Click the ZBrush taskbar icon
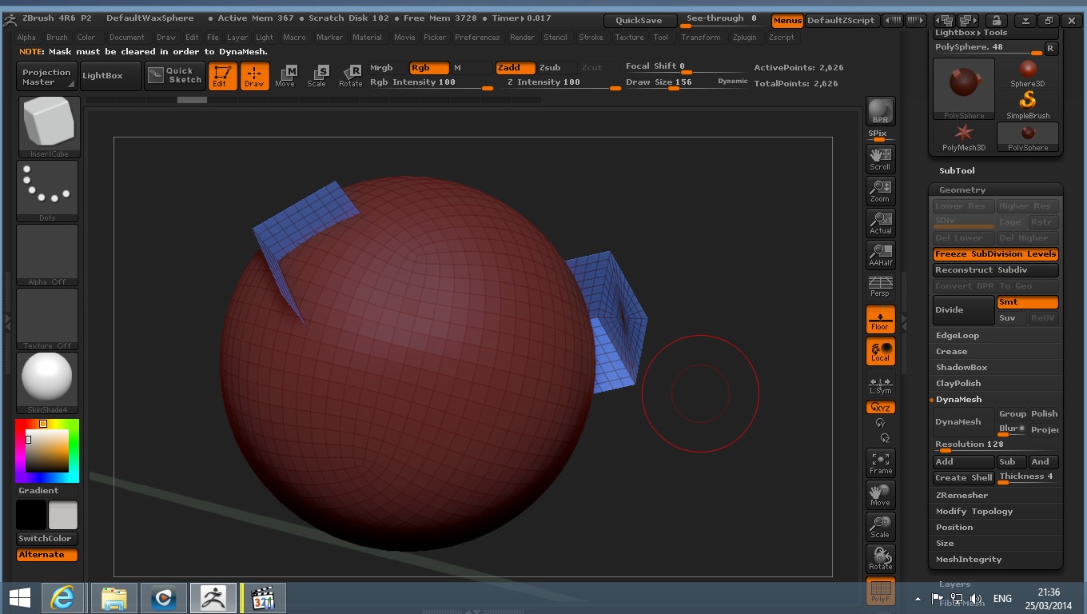Viewport: 1087px width, 614px height. [x=213, y=598]
